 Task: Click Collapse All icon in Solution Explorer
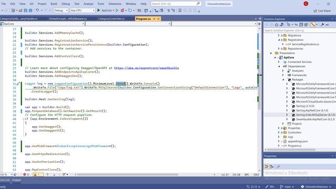point(301,25)
